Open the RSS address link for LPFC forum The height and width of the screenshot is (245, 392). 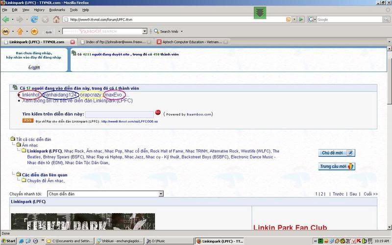pyautogui.click(x=129, y=121)
